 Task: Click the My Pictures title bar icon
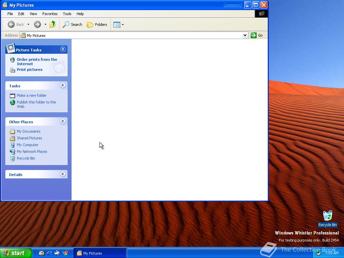pyautogui.click(x=5, y=5)
